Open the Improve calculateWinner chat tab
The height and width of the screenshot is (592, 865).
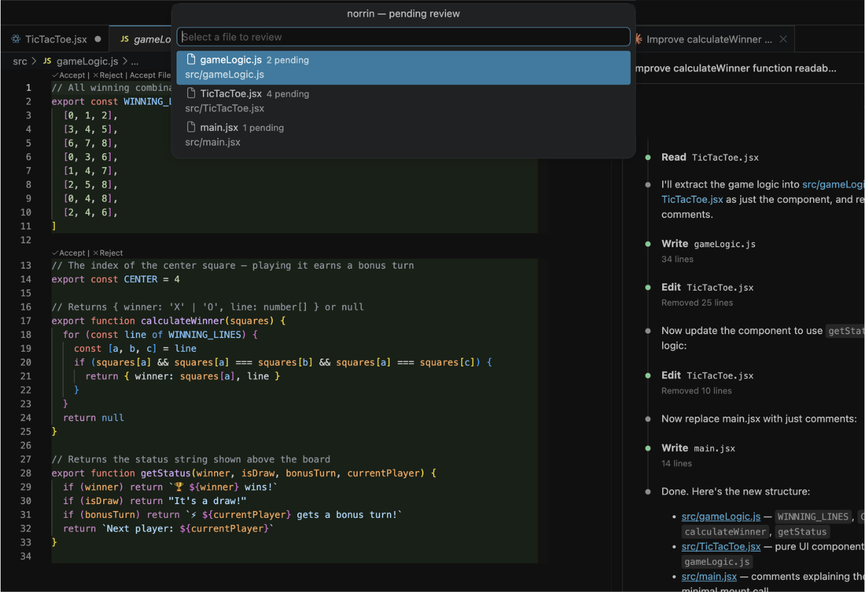pos(709,39)
